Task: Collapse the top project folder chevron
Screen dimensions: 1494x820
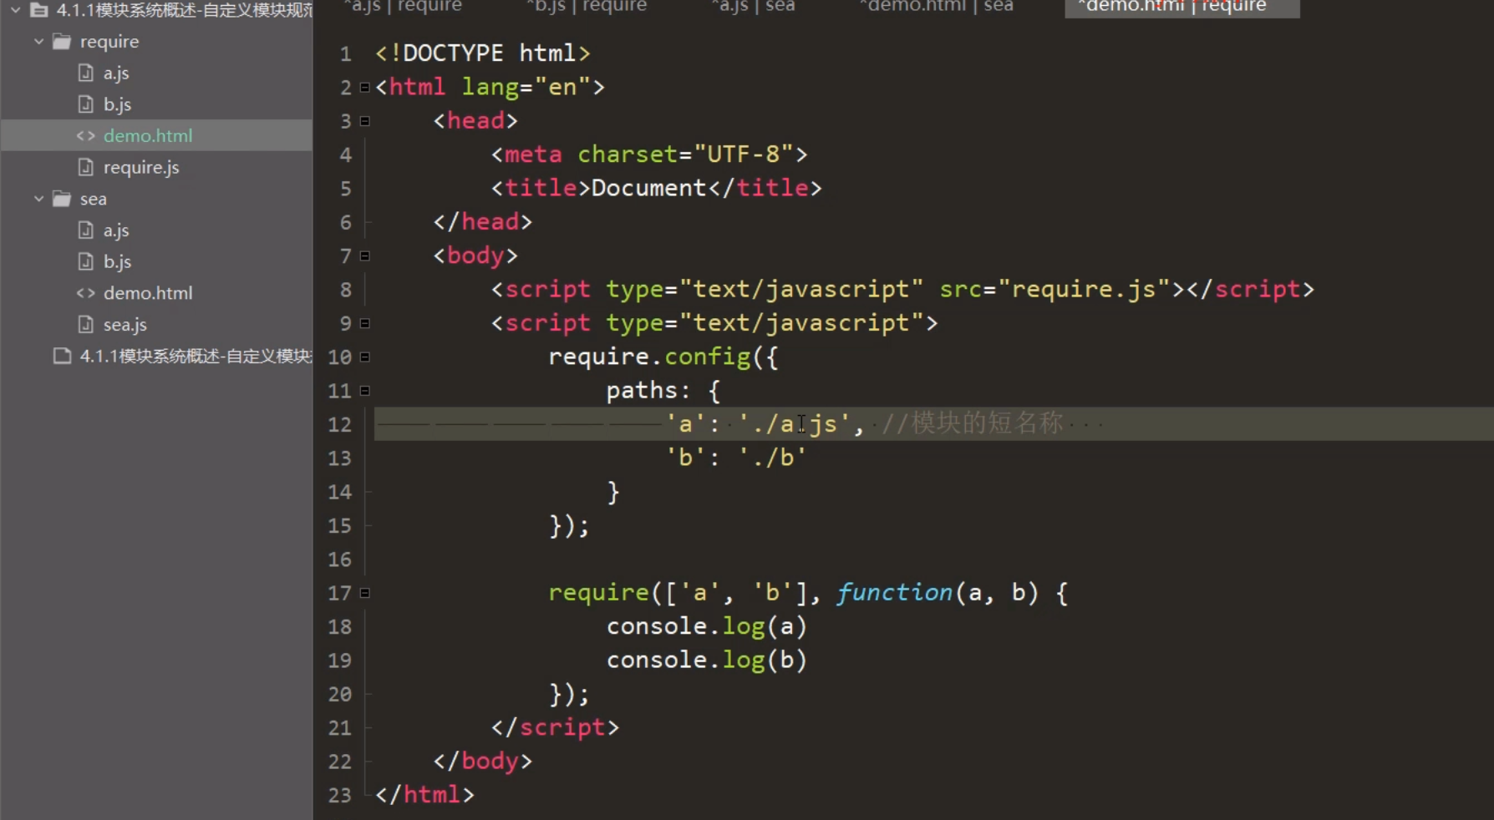Action: click(x=15, y=10)
